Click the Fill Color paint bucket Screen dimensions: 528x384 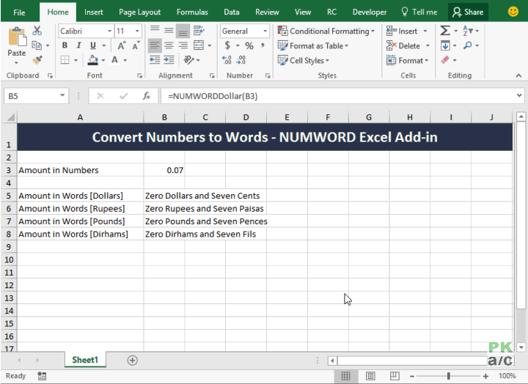click(x=93, y=60)
